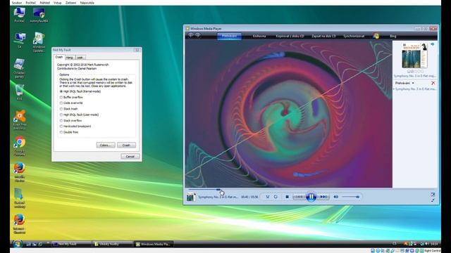Mute the Media Player speaker icon
The width and height of the screenshot is (451, 253).
(x=335, y=197)
